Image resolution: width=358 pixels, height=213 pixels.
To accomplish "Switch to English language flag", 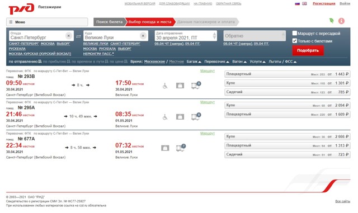I will (304, 3).
